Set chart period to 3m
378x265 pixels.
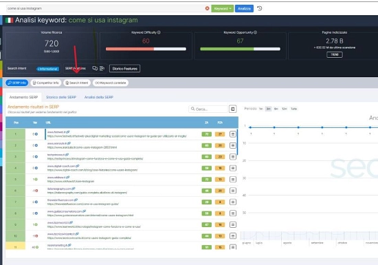click(268, 109)
